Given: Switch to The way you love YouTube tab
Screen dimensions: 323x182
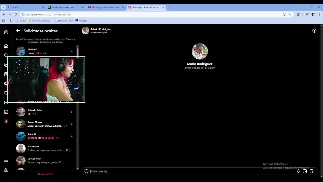Looking at the screenshot, I should [x=106, y=7].
